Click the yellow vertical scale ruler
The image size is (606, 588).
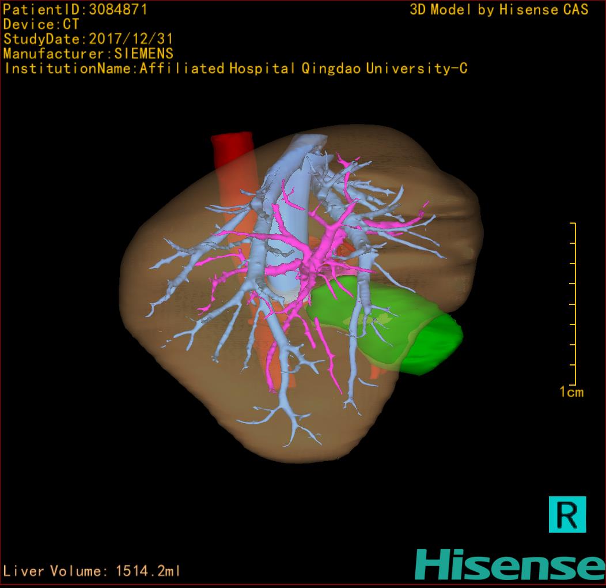(x=574, y=304)
